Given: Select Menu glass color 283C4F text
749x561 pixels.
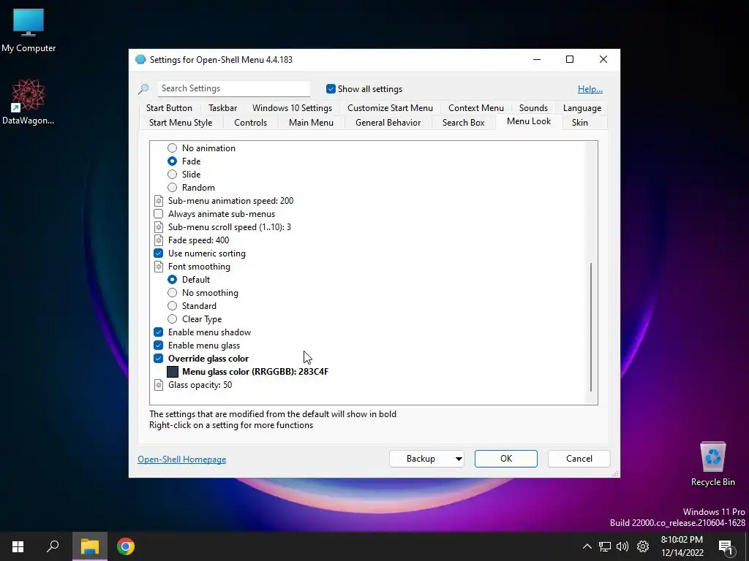Looking at the screenshot, I should tap(255, 372).
